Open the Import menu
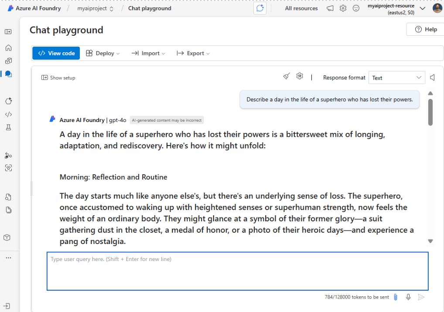Screen dimensions: 444x312 [x=148, y=53]
